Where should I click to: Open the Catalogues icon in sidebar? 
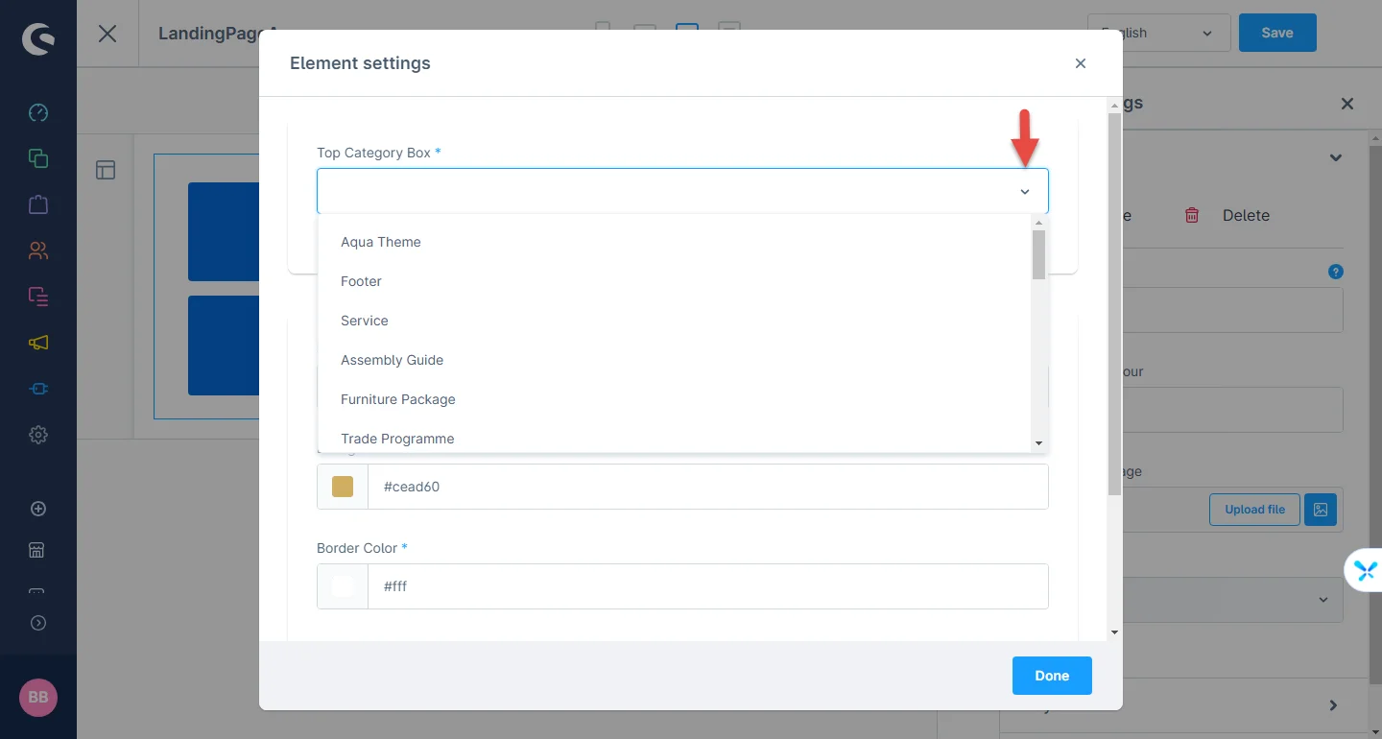[38, 158]
